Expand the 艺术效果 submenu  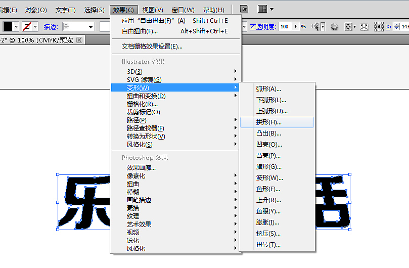[x=175, y=224]
